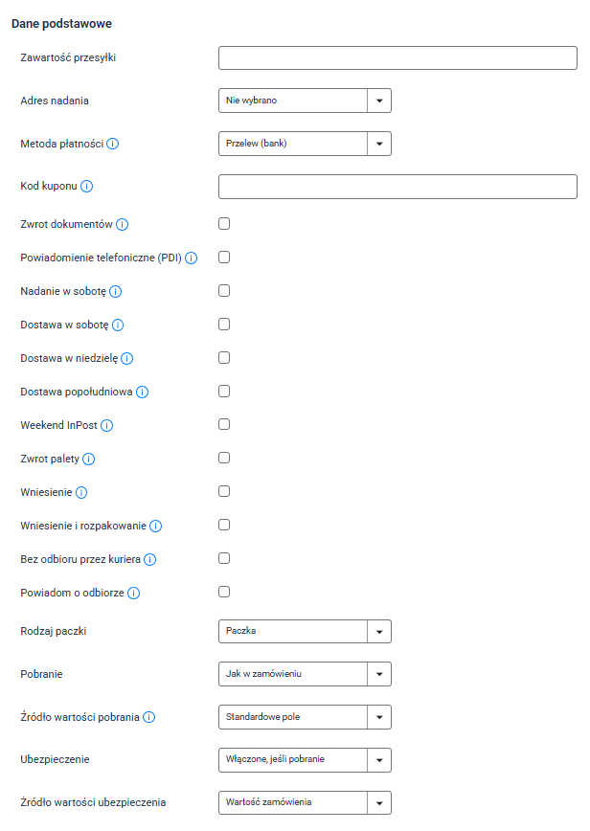
Task: Click info icon beside Kod kuponu
Action: pos(86,186)
